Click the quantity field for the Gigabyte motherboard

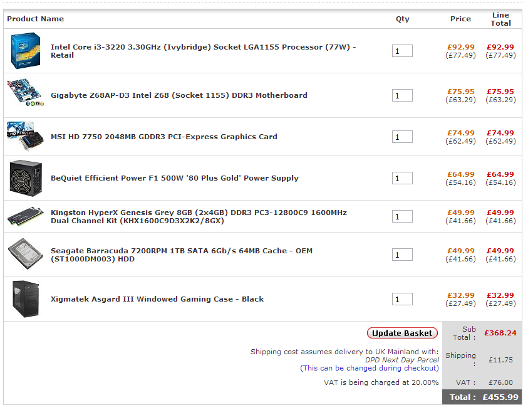(x=402, y=96)
